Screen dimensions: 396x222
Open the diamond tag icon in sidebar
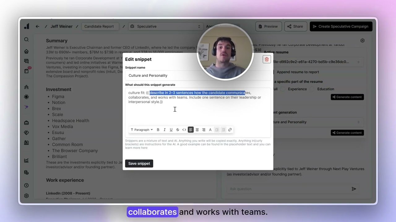pos(26,133)
